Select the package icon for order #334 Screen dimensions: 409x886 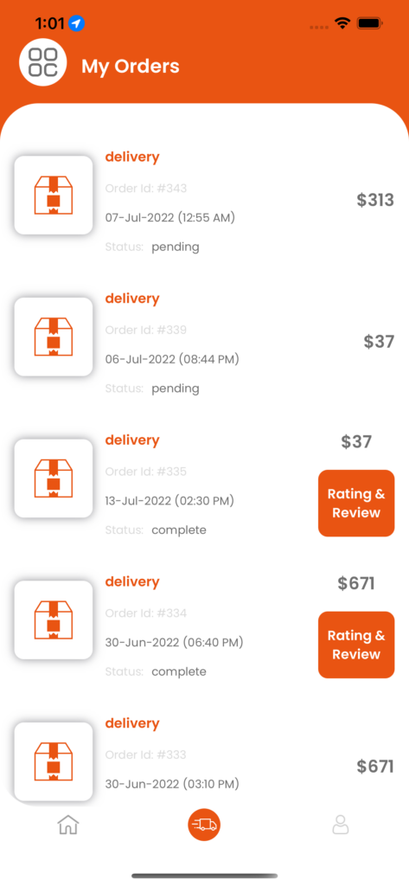[54, 620]
